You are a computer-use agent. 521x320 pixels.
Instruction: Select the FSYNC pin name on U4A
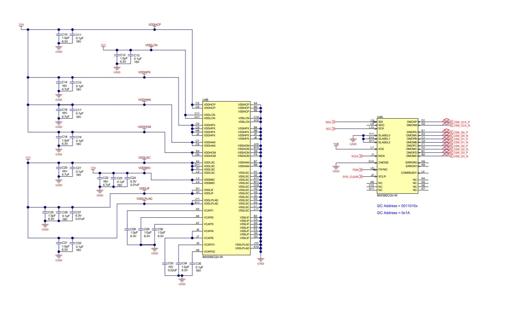coord(383,170)
